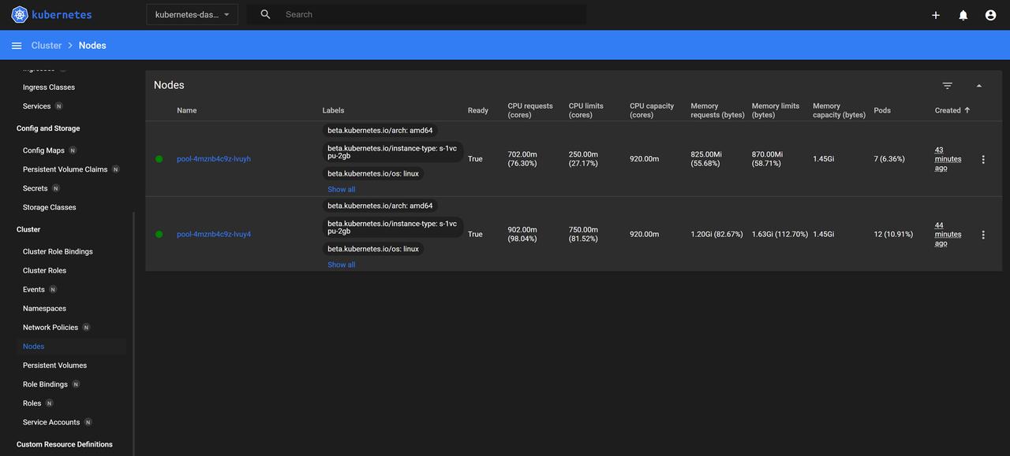
Task: Click the user account profile icon
Action: pyautogui.click(x=990, y=15)
